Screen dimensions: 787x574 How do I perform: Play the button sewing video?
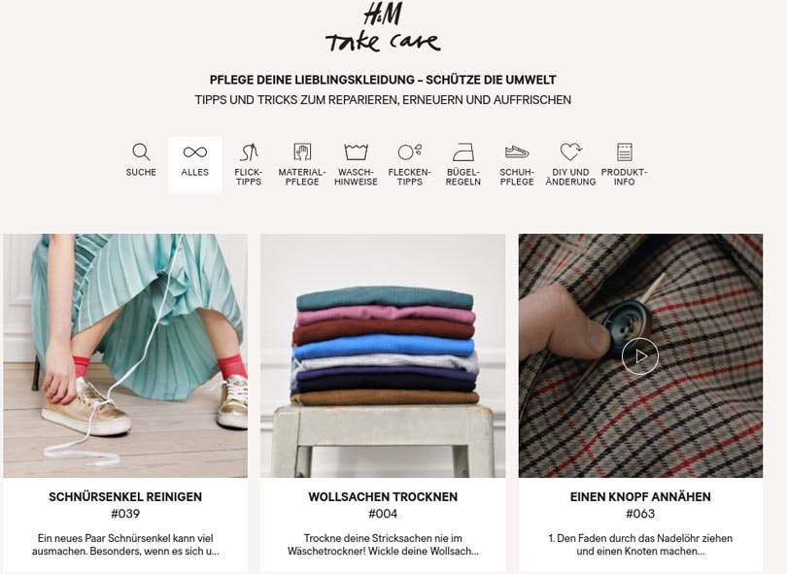click(x=640, y=356)
